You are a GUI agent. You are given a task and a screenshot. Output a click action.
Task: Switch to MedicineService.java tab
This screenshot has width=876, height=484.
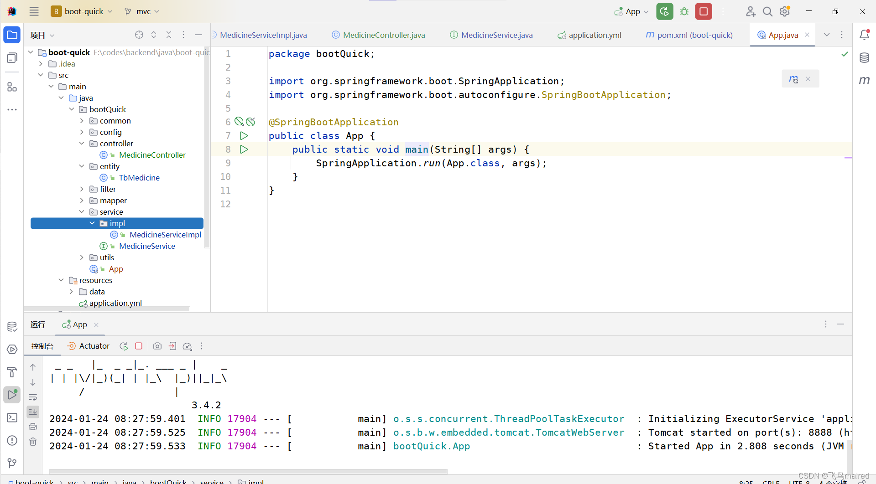[x=491, y=35]
